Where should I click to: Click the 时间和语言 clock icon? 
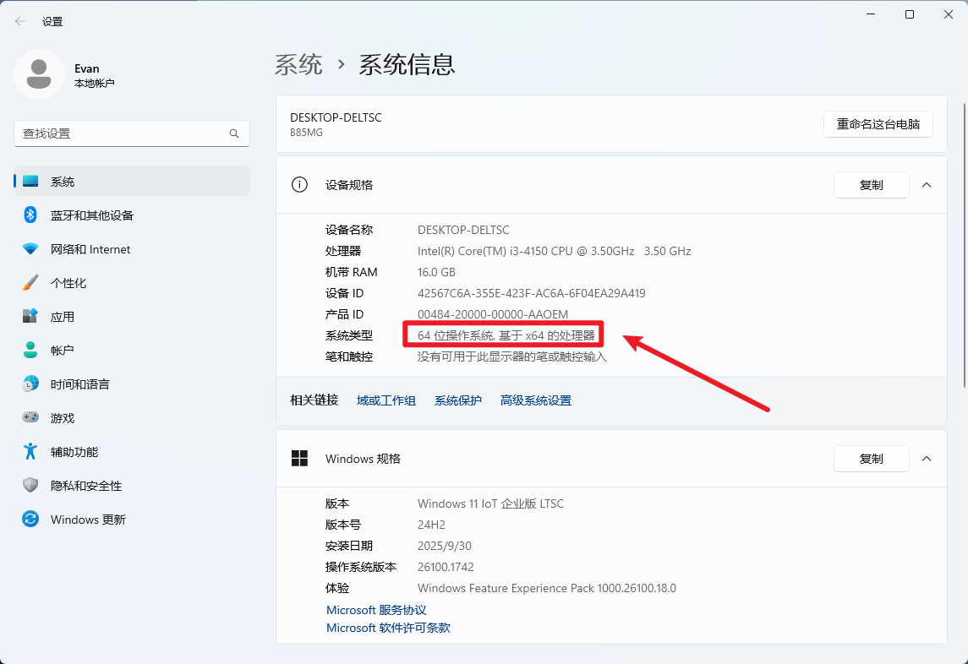(30, 384)
